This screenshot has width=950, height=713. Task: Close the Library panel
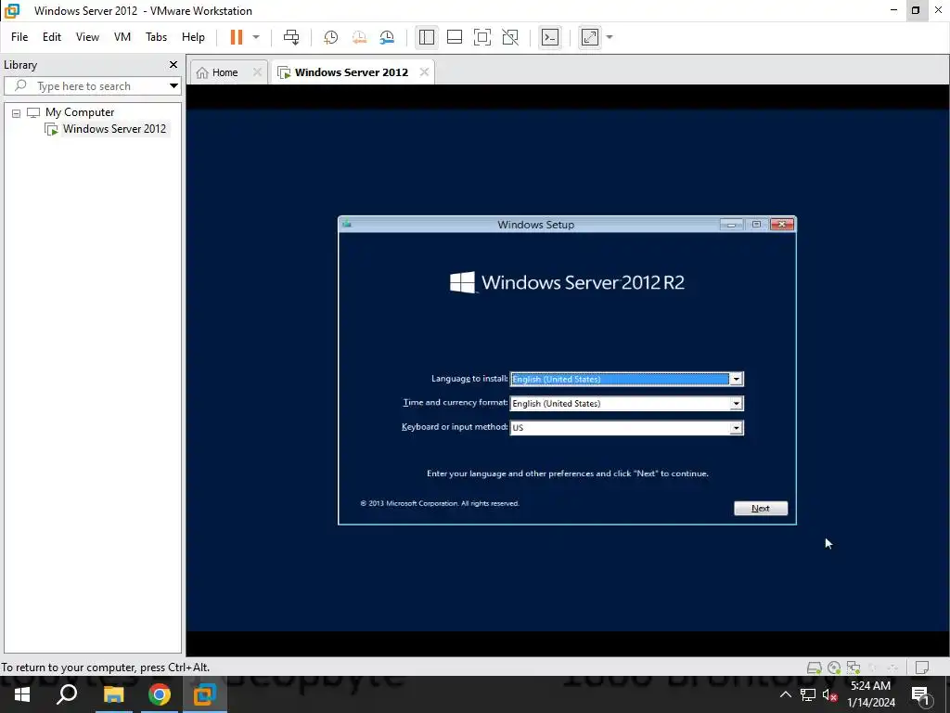pos(173,64)
